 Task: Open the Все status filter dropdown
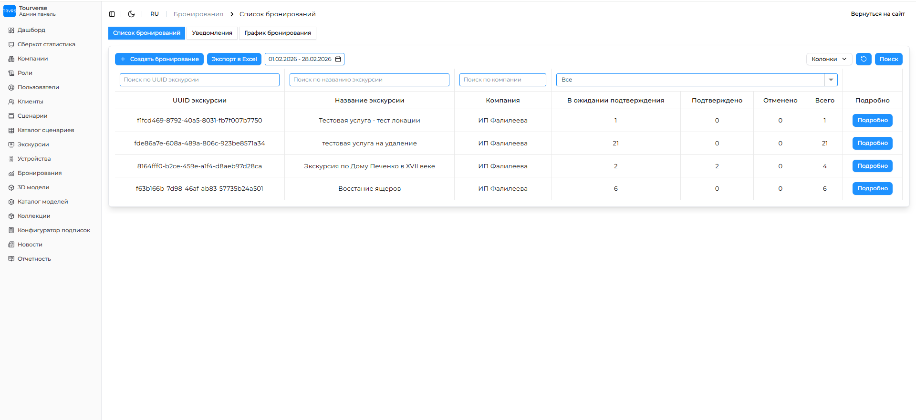click(x=697, y=80)
